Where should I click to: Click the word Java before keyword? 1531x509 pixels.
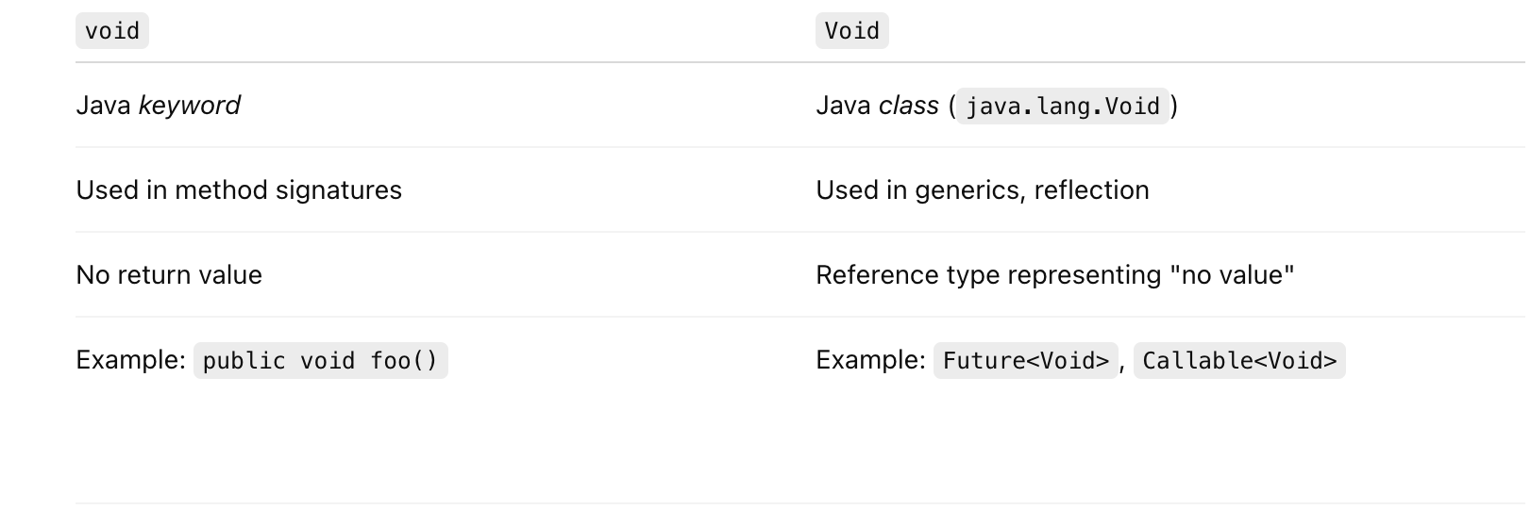pyautogui.click(x=103, y=106)
